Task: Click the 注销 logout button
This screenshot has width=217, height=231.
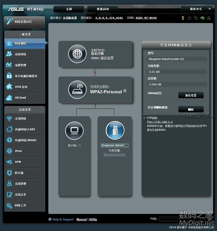Action: [69, 9]
